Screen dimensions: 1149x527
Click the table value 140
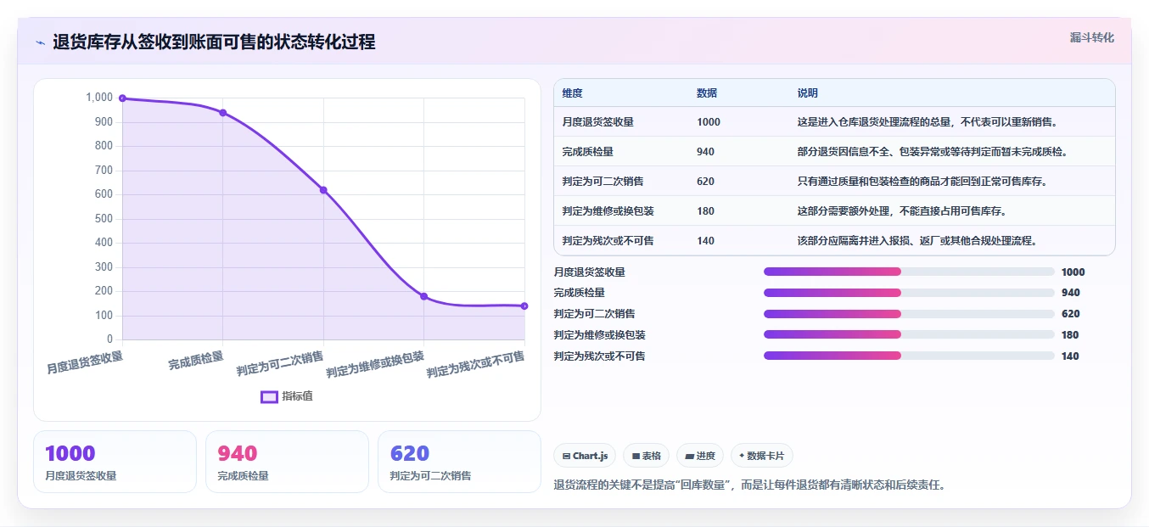[x=706, y=241]
